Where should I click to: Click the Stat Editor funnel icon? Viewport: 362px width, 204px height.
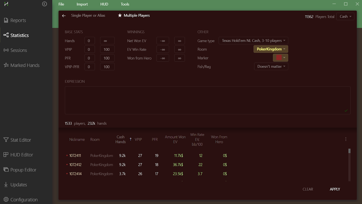coord(6,140)
